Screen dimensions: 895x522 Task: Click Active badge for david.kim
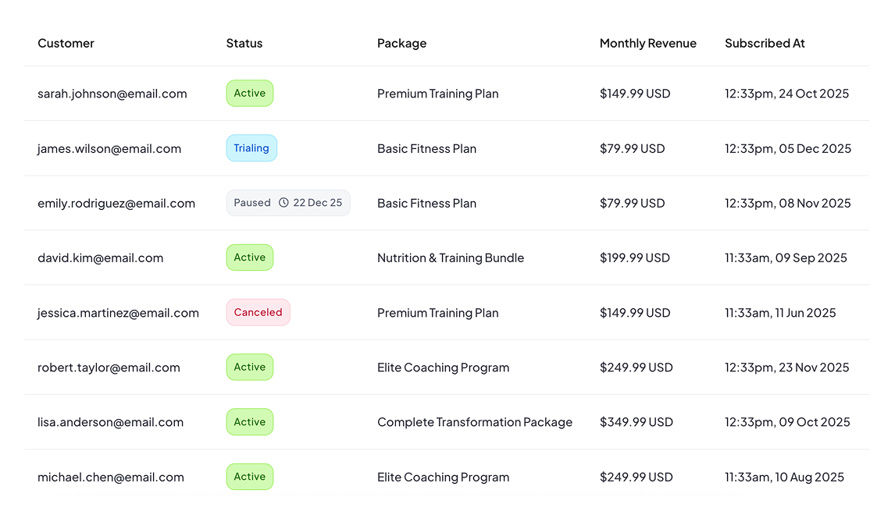point(249,257)
